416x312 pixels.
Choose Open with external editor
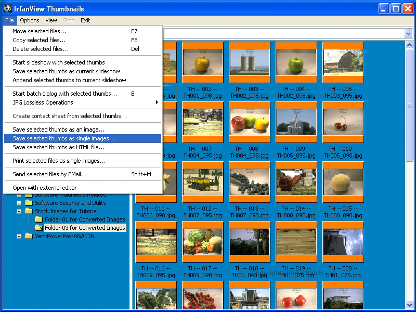tap(83, 188)
